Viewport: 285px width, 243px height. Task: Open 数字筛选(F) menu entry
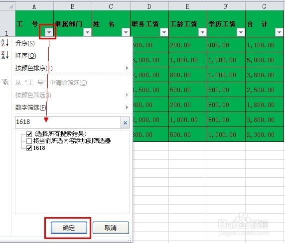[30, 108]
